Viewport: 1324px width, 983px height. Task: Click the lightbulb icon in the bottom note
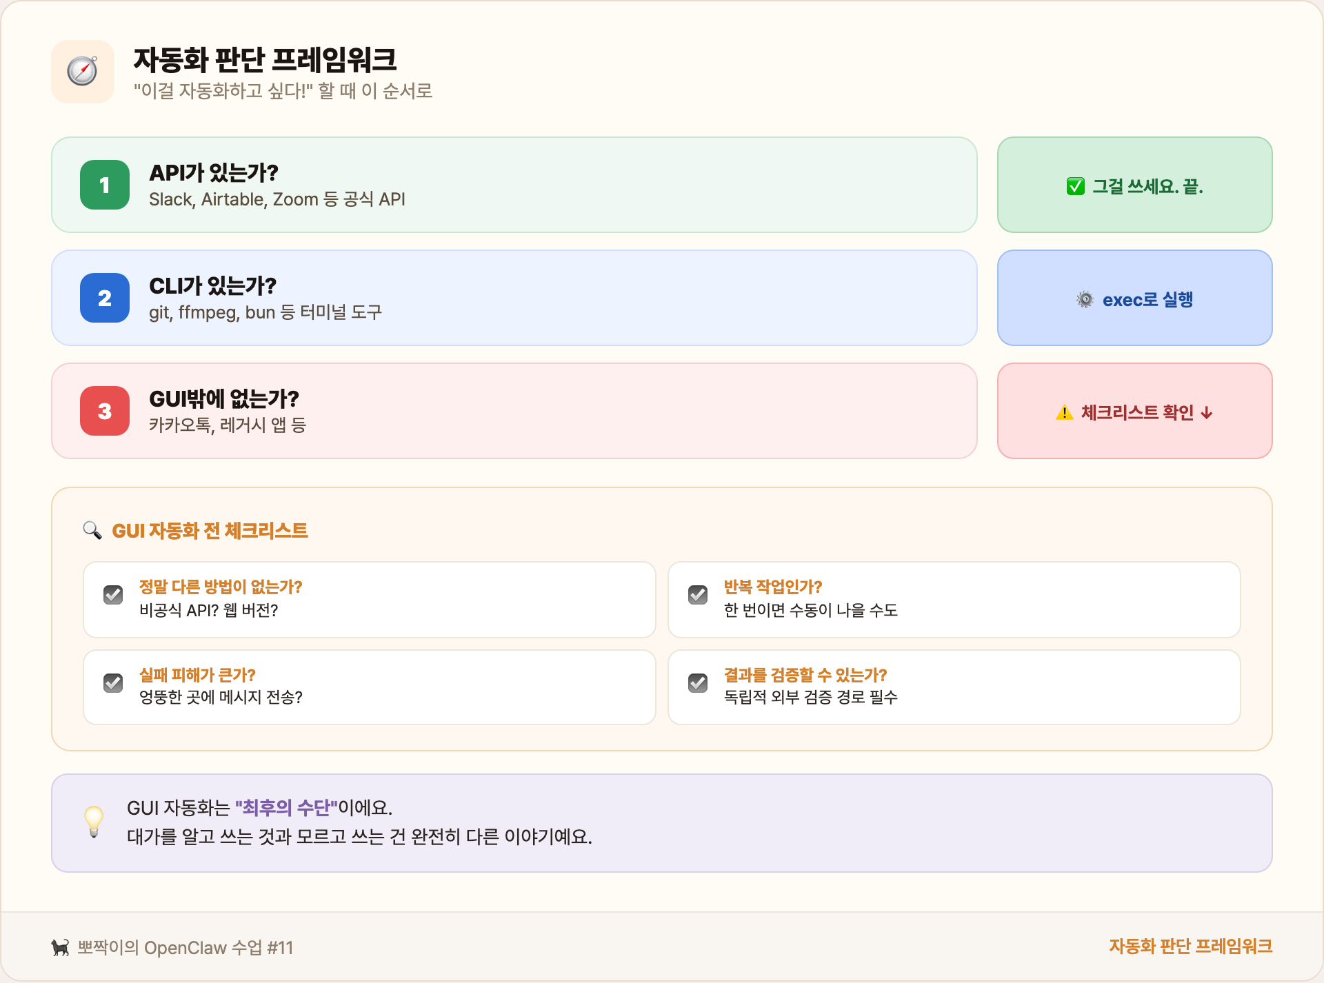(94, 823)
